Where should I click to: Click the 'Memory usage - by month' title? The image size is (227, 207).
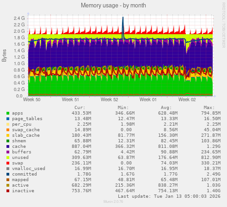click(x=113, y=6)
